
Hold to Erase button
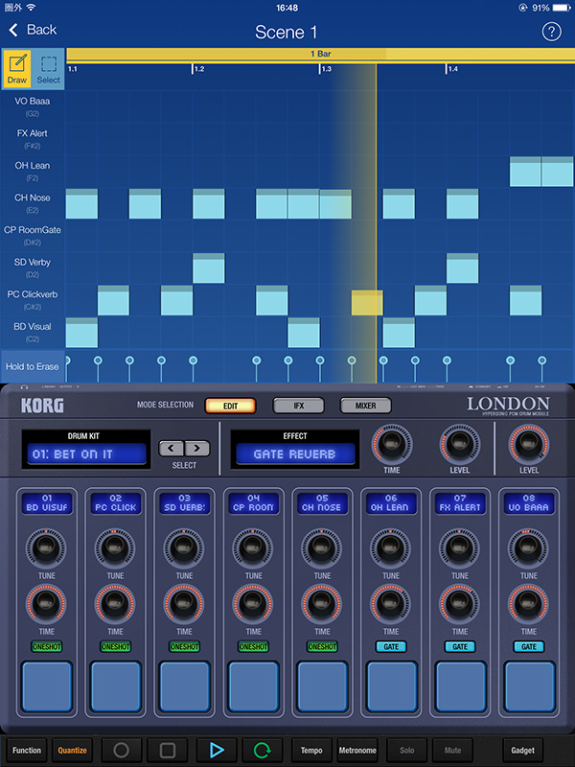point(33,366)
